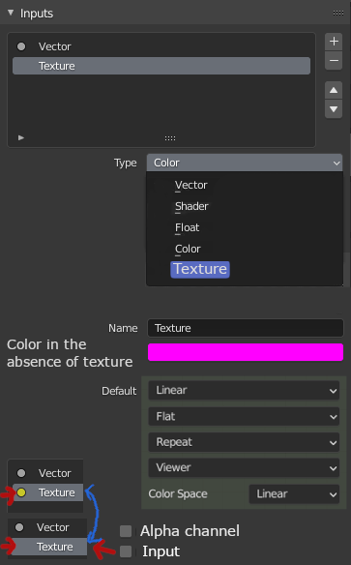Choose Color from Type menu
Viewport: 351px width, 565px height.
click(188, 249)
